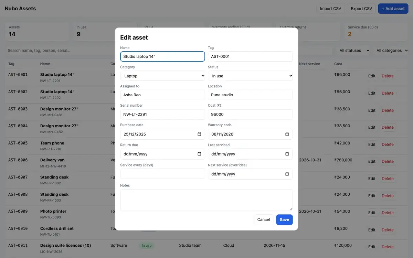Delete the AST-0003 row
Image resolution: width=413 pixels, height=258 pixels.
pos(388,110)
